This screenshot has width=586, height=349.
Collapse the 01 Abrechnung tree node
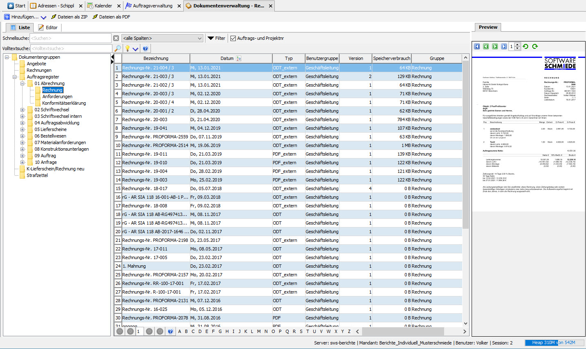click(x=23, y=83)
